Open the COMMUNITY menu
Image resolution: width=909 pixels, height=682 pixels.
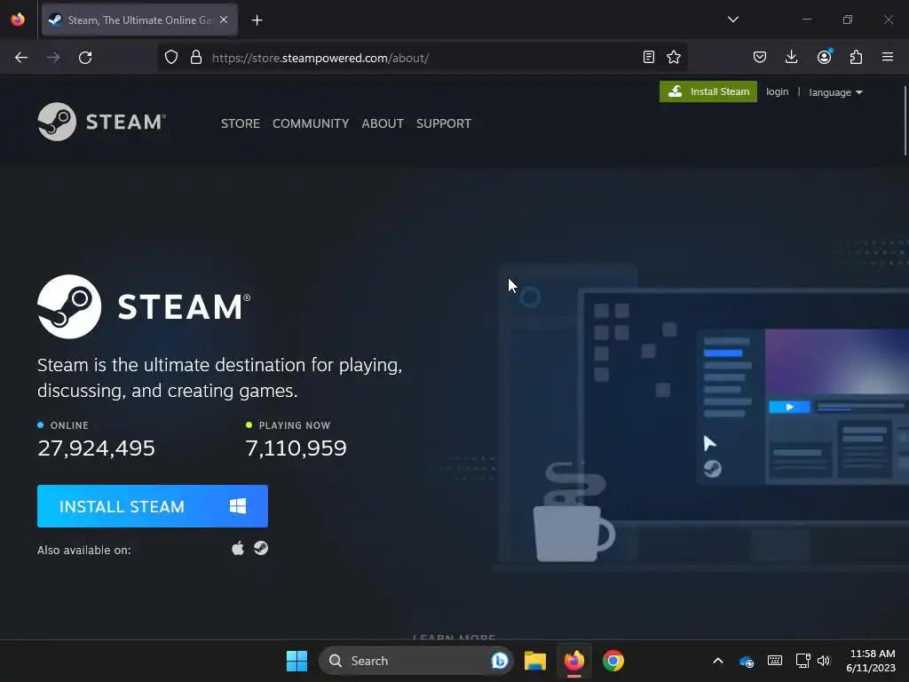pyautogui.click(x=311, y=123)
